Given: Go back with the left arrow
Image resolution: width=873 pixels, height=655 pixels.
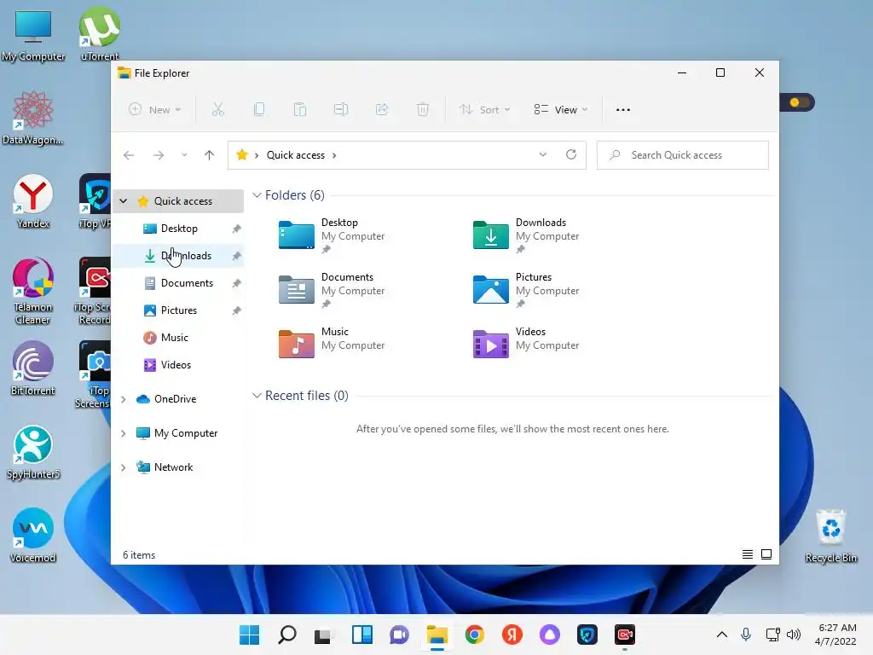Looking at the screenshot, I should click(x=129, y=155).
